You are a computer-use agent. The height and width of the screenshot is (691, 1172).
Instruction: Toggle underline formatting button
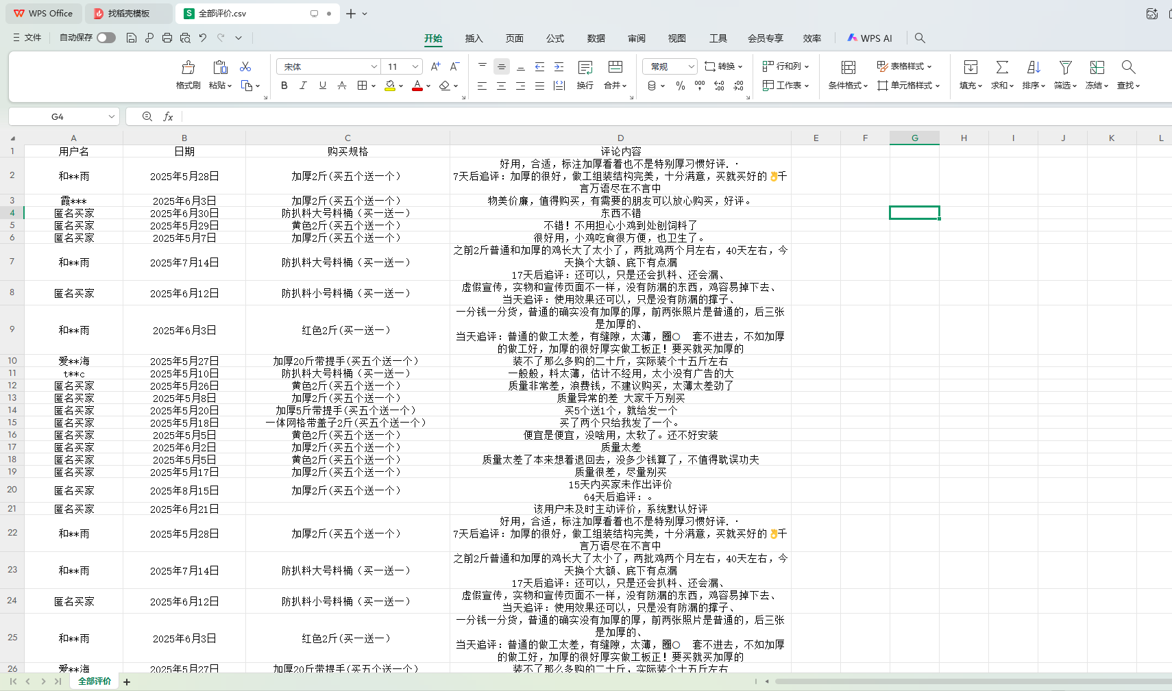pos(322,86)
